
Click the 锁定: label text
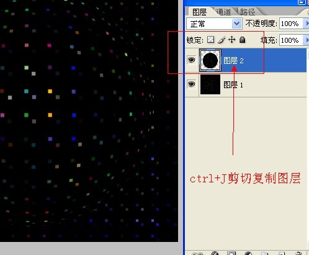195,40
